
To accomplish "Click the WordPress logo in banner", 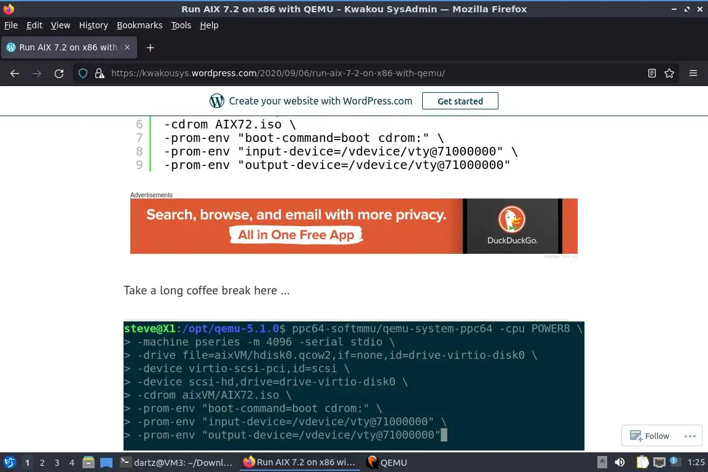I will click(x=217, y=101).
